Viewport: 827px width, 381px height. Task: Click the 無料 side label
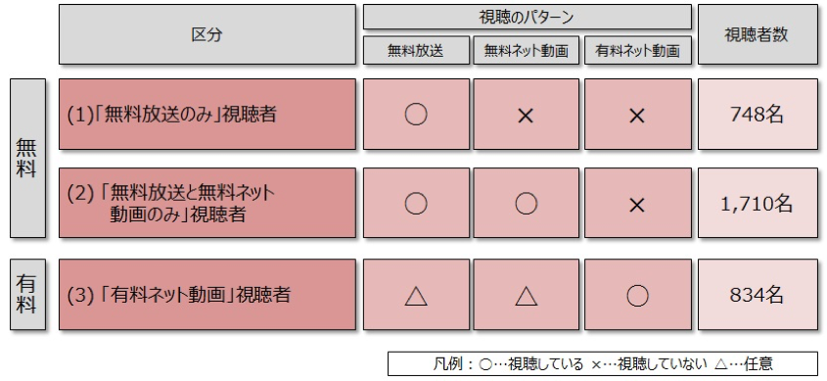[28, 159]
